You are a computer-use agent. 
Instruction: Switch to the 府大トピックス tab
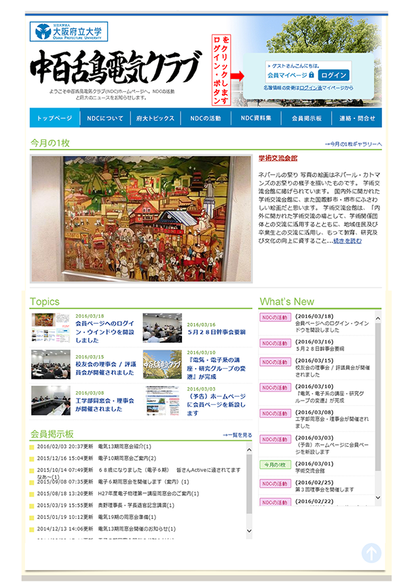click(x=155, y=118)
